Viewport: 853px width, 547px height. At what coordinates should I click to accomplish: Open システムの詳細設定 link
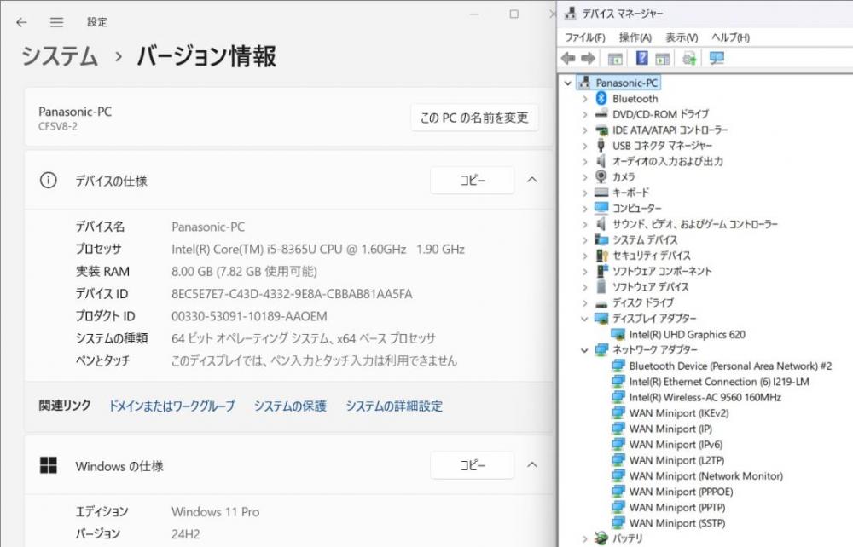pyautogui.click(x=394, y=406)
